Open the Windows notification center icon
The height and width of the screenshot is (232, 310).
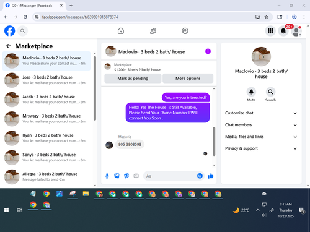tap(302, 210)
